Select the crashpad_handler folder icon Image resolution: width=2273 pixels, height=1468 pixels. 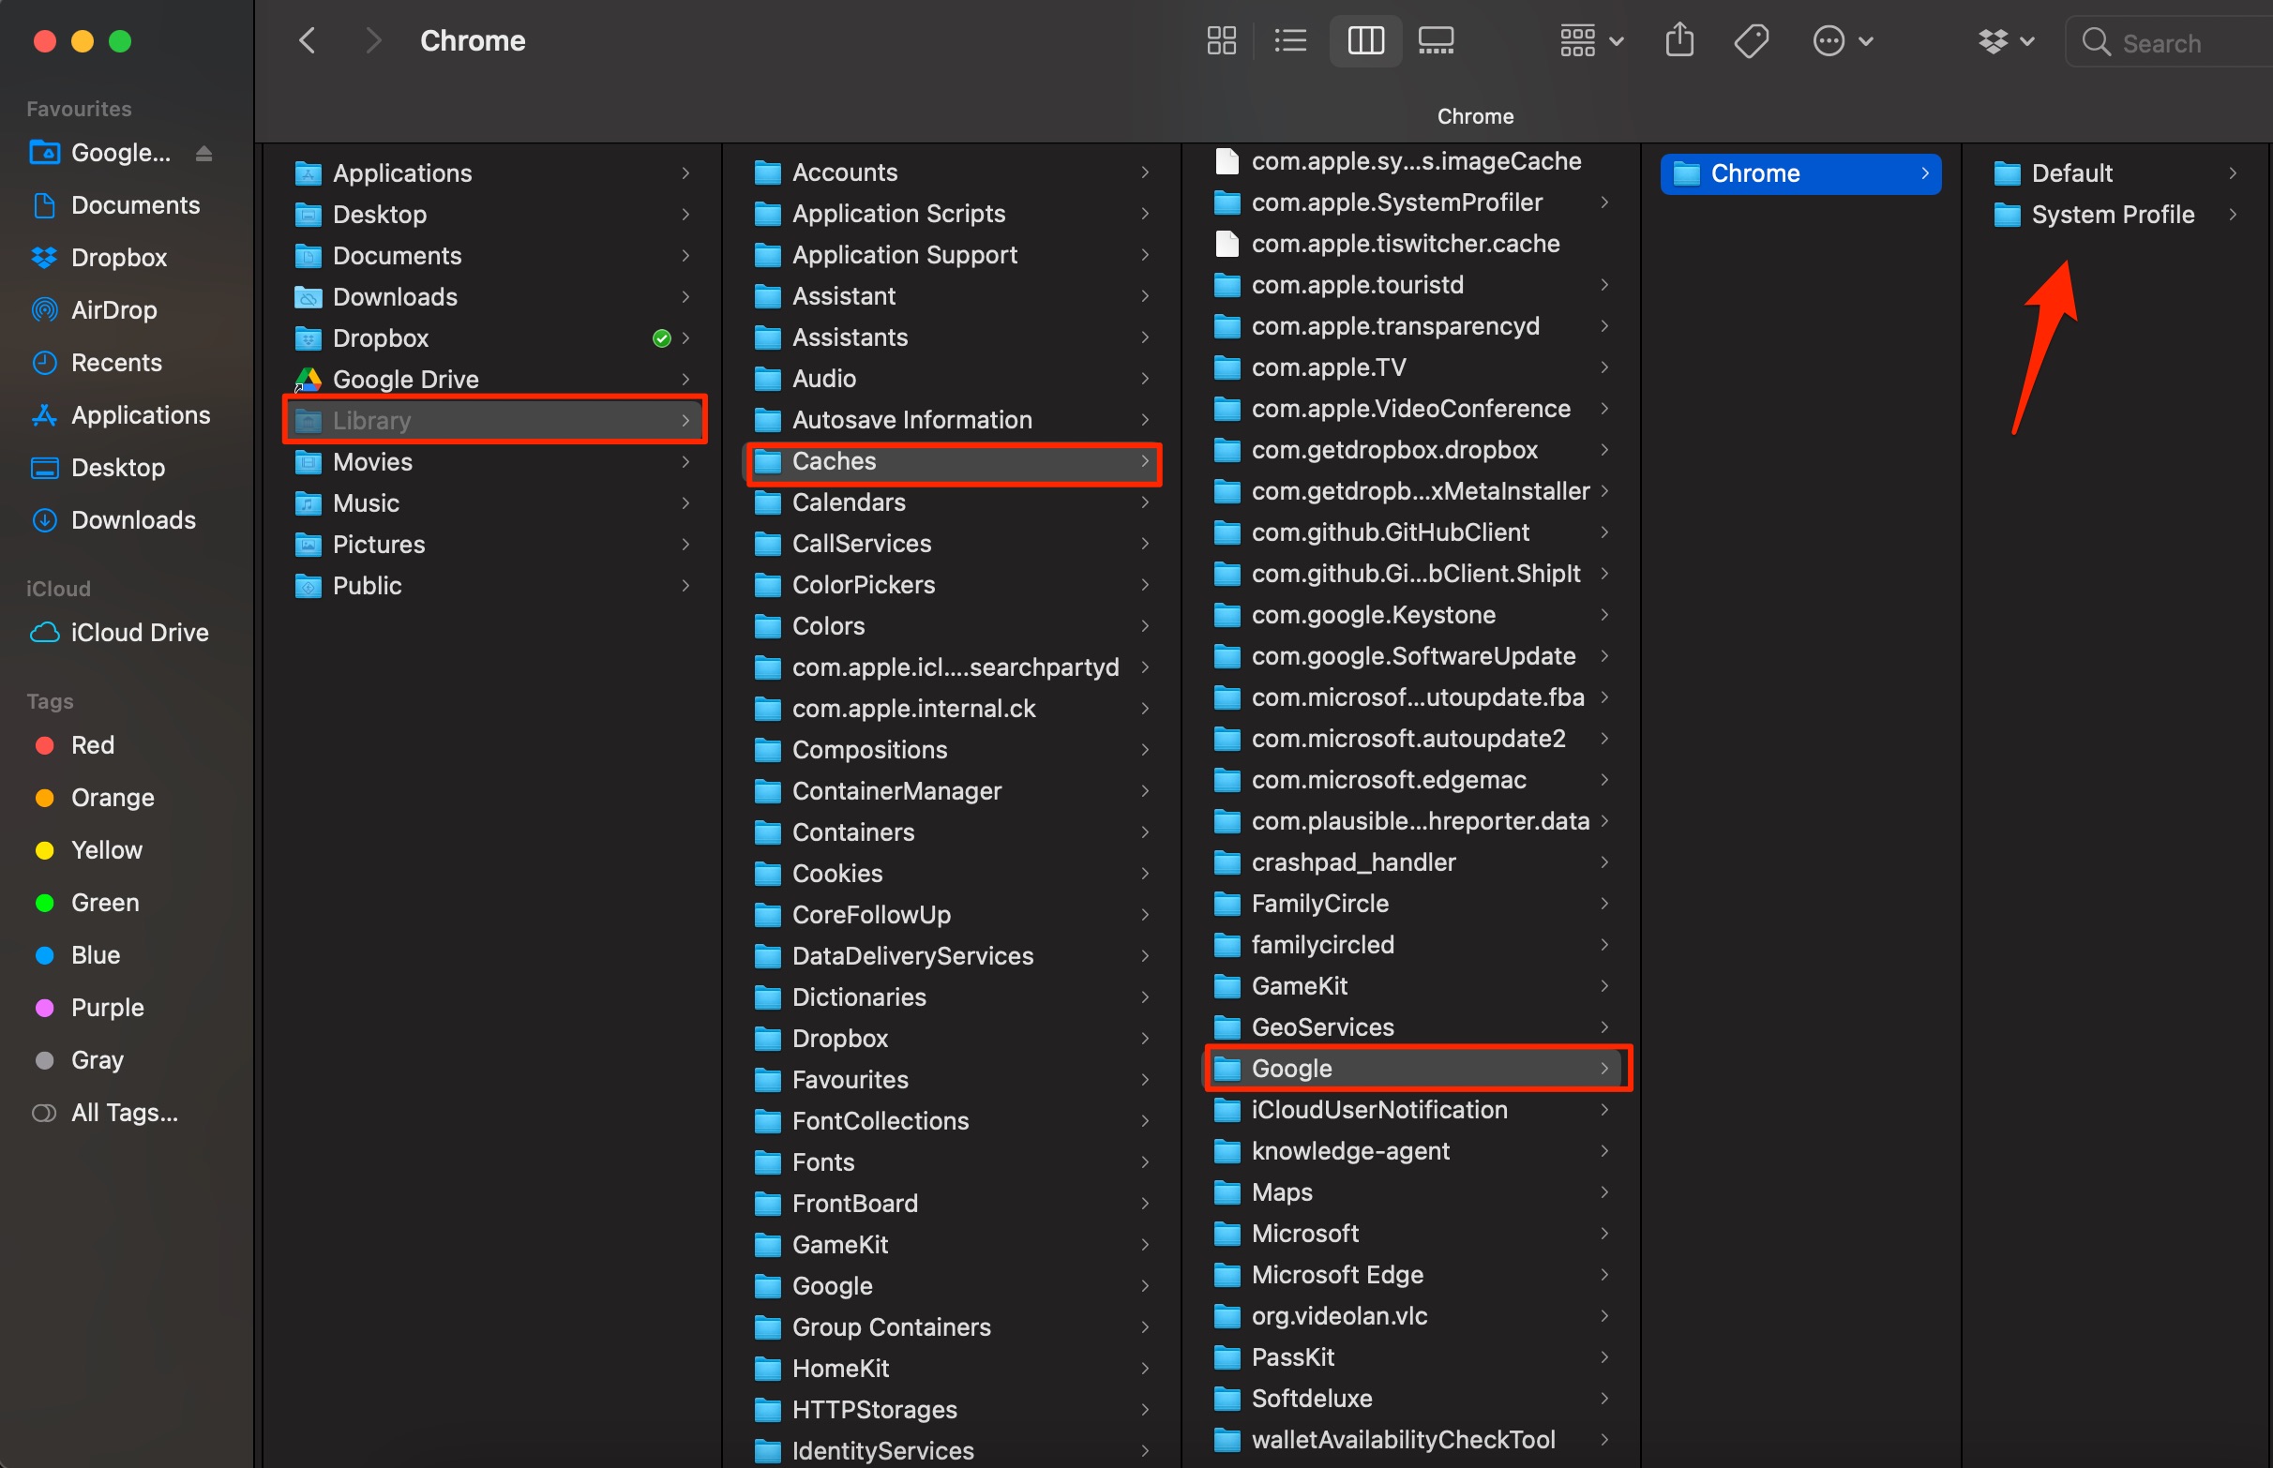1227,861
